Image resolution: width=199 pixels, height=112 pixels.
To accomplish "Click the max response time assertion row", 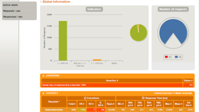I will coord(112,85).
